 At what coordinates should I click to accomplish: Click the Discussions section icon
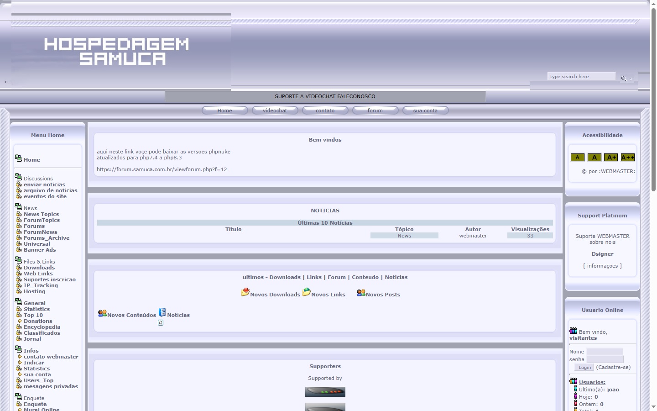pos(18,177)
